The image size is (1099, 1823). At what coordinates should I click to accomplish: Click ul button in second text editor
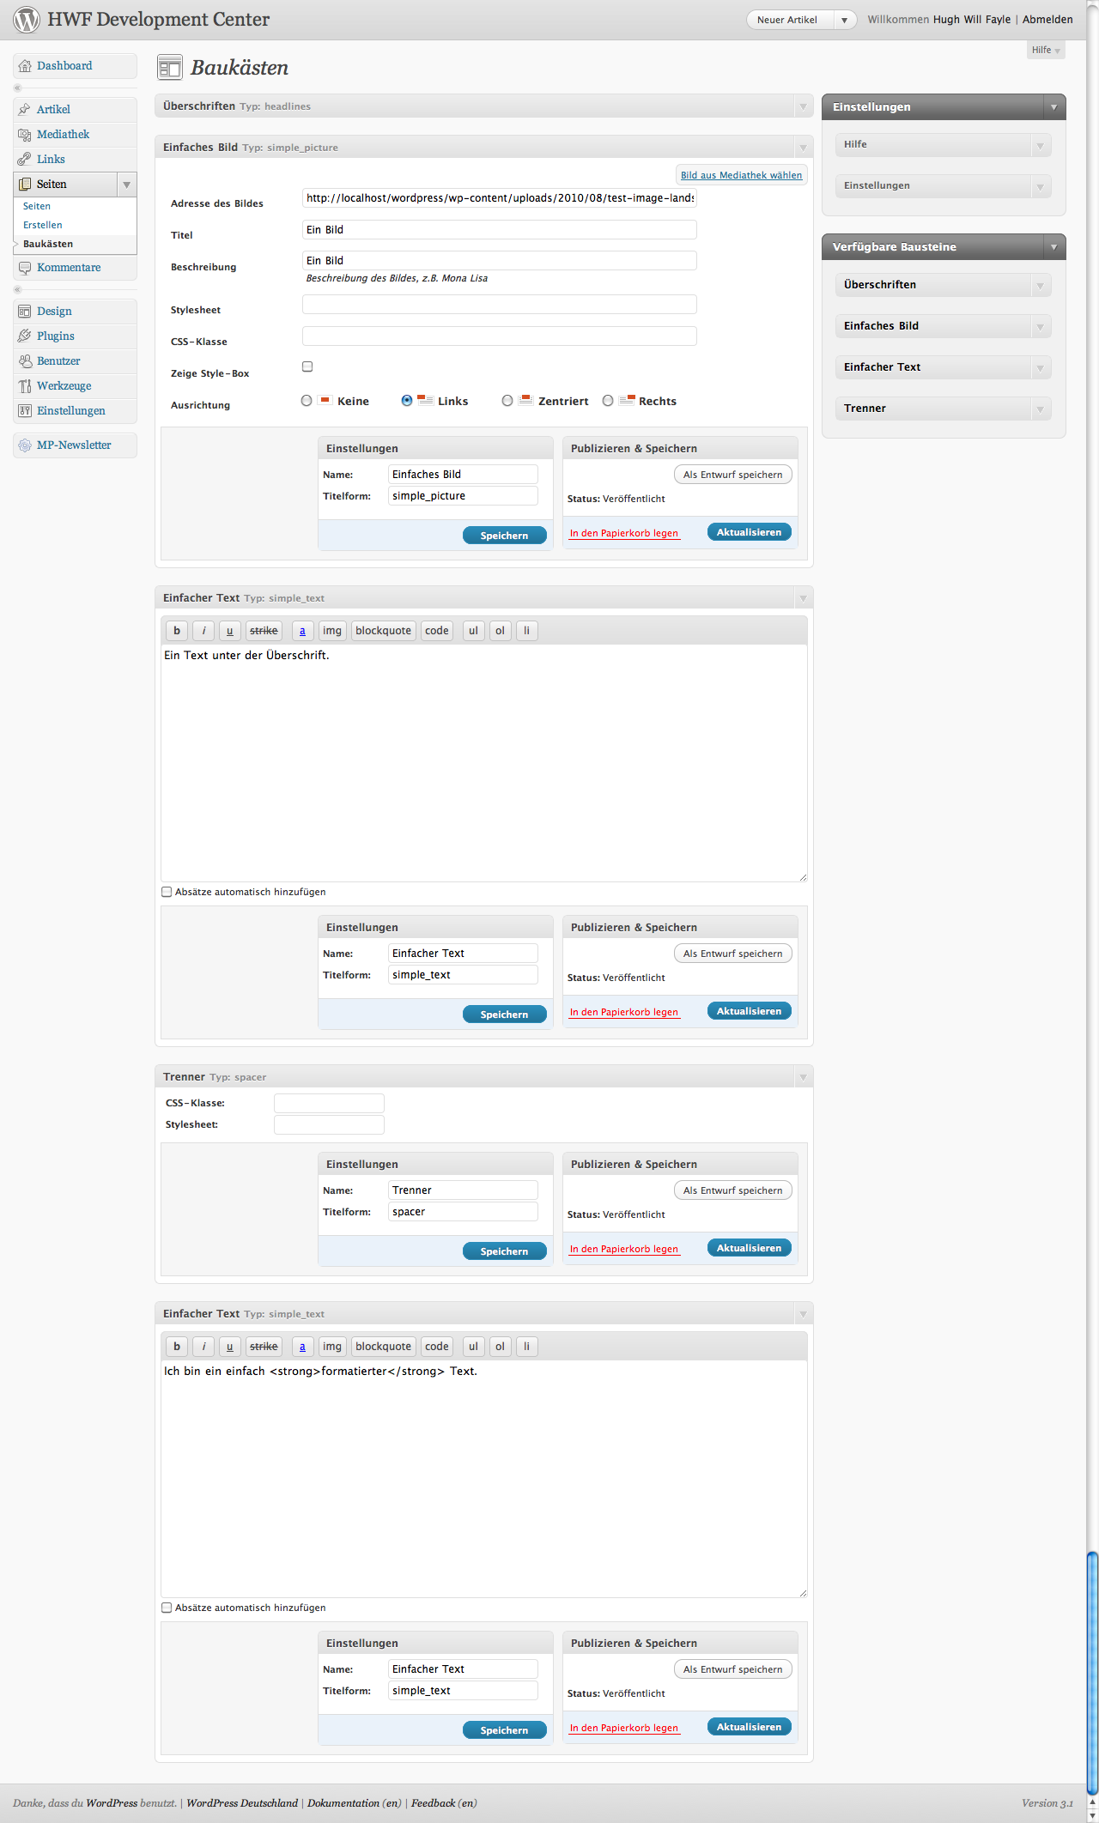tap(473, 1347)
